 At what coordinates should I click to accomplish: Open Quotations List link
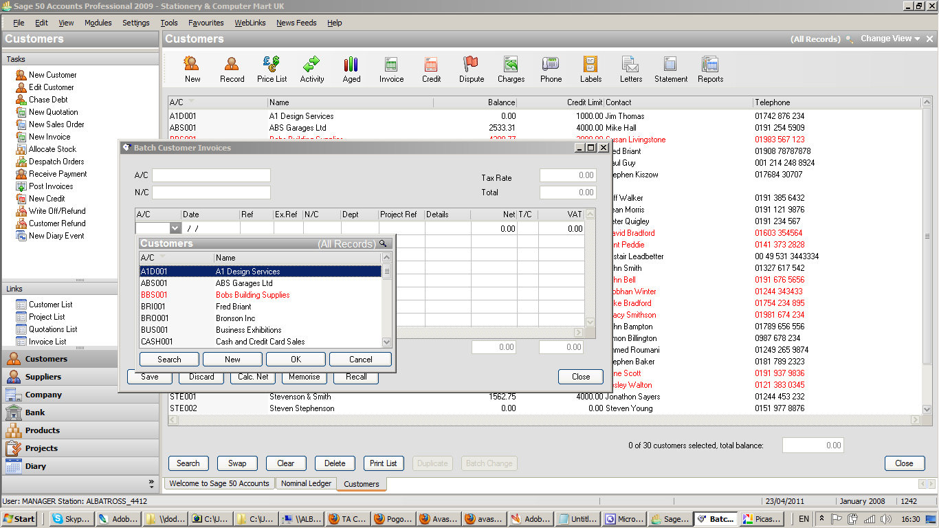(53, 329)
